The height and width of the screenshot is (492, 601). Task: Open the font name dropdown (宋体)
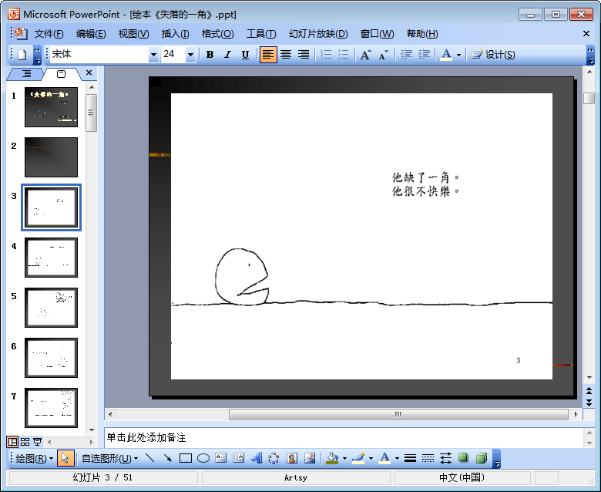click(153, 55)
